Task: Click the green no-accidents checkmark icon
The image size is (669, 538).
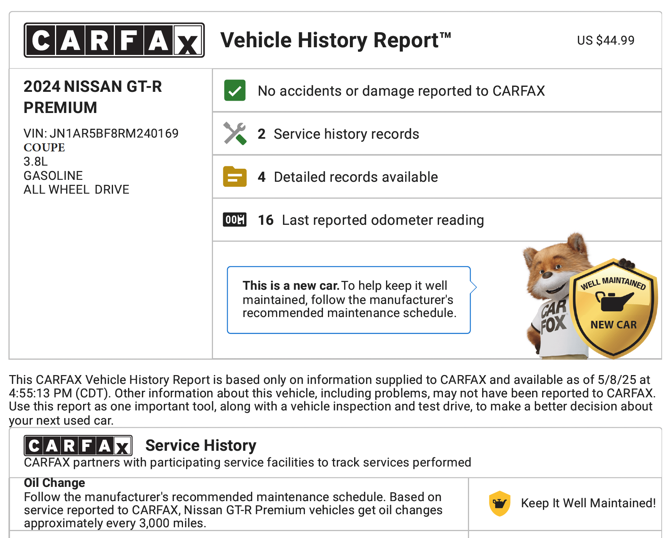Action: click(235, 91)
